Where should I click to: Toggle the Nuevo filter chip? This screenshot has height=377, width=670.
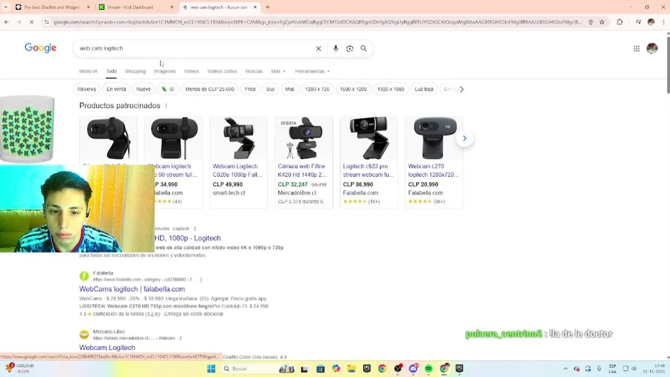143,89
